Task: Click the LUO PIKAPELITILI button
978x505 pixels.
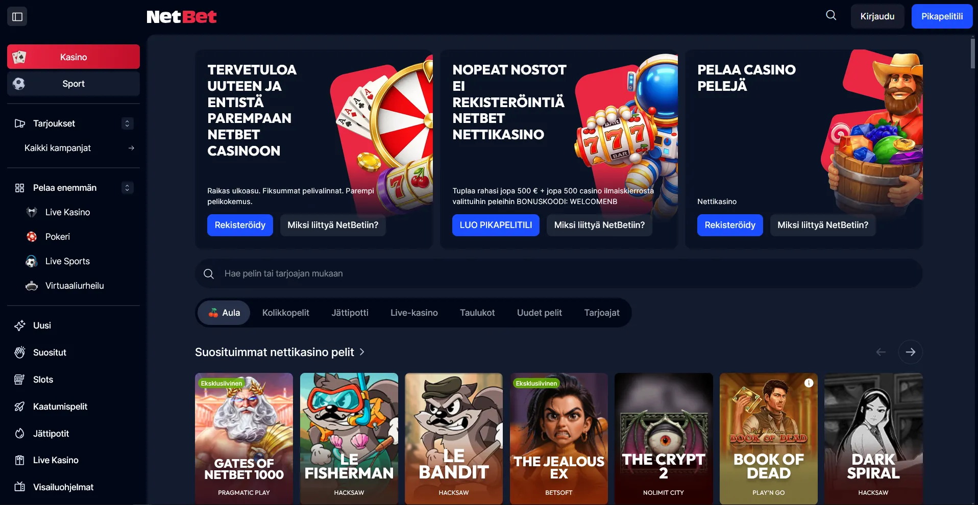Action: click(x=496, y=225)
